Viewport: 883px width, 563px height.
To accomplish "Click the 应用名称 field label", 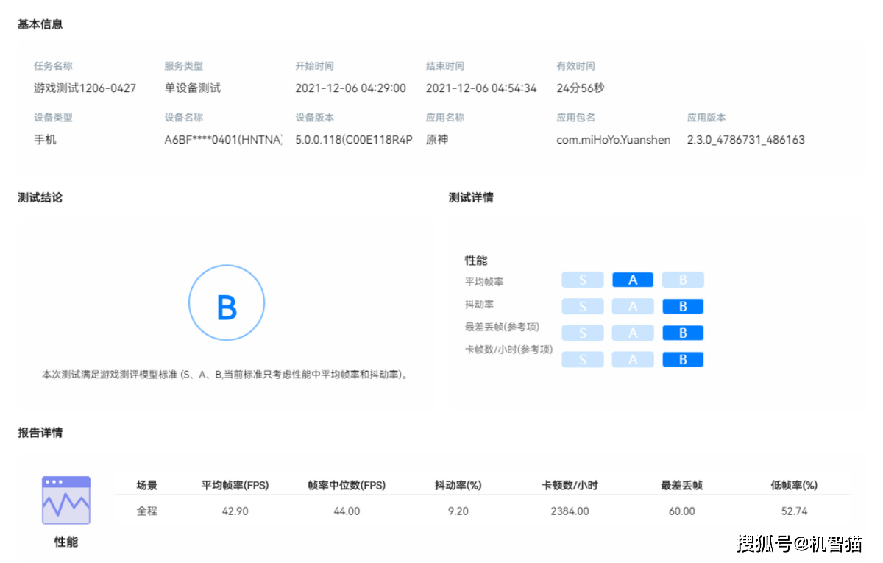I will 445,118.
